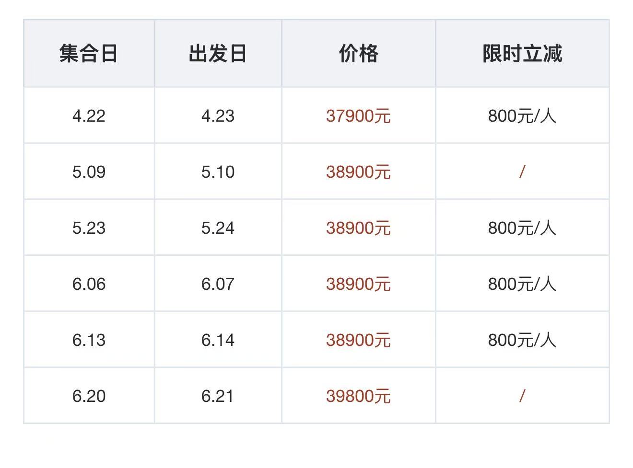Image resolution: width=633 pixels, height=468 pixels.
Task: Click the 5.10 departure date cell
Action: (218, 172)
